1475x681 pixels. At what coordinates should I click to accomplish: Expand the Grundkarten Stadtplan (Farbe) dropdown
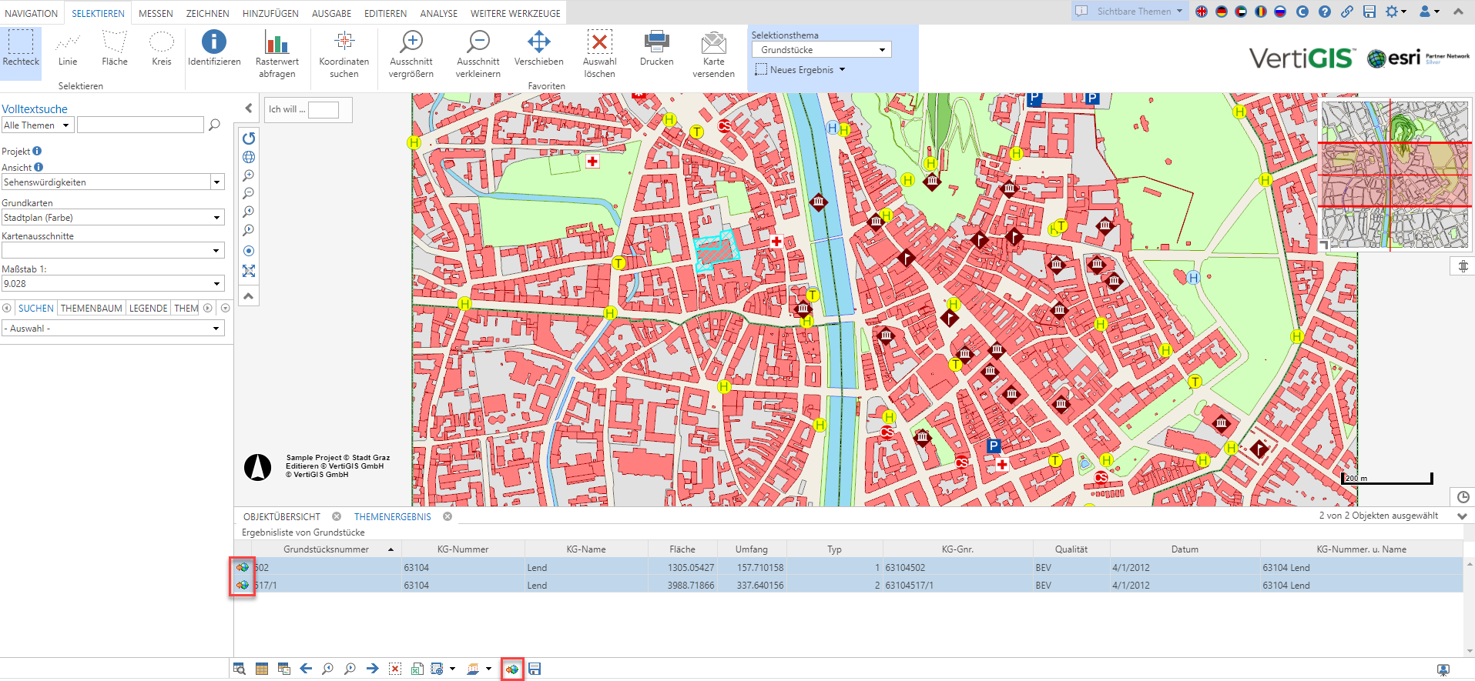[x=216, y=218]
